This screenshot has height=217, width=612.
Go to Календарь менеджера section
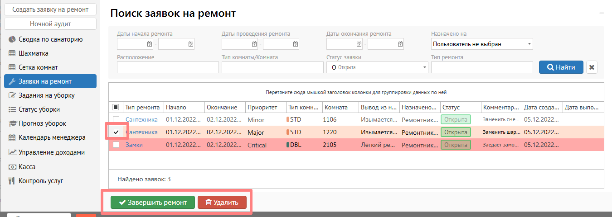point(52,138)
